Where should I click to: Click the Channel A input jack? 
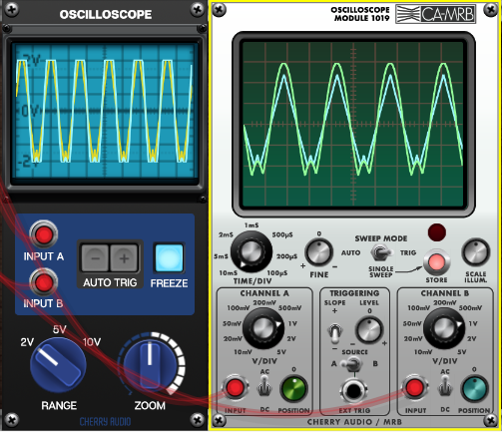click(235, 388)
